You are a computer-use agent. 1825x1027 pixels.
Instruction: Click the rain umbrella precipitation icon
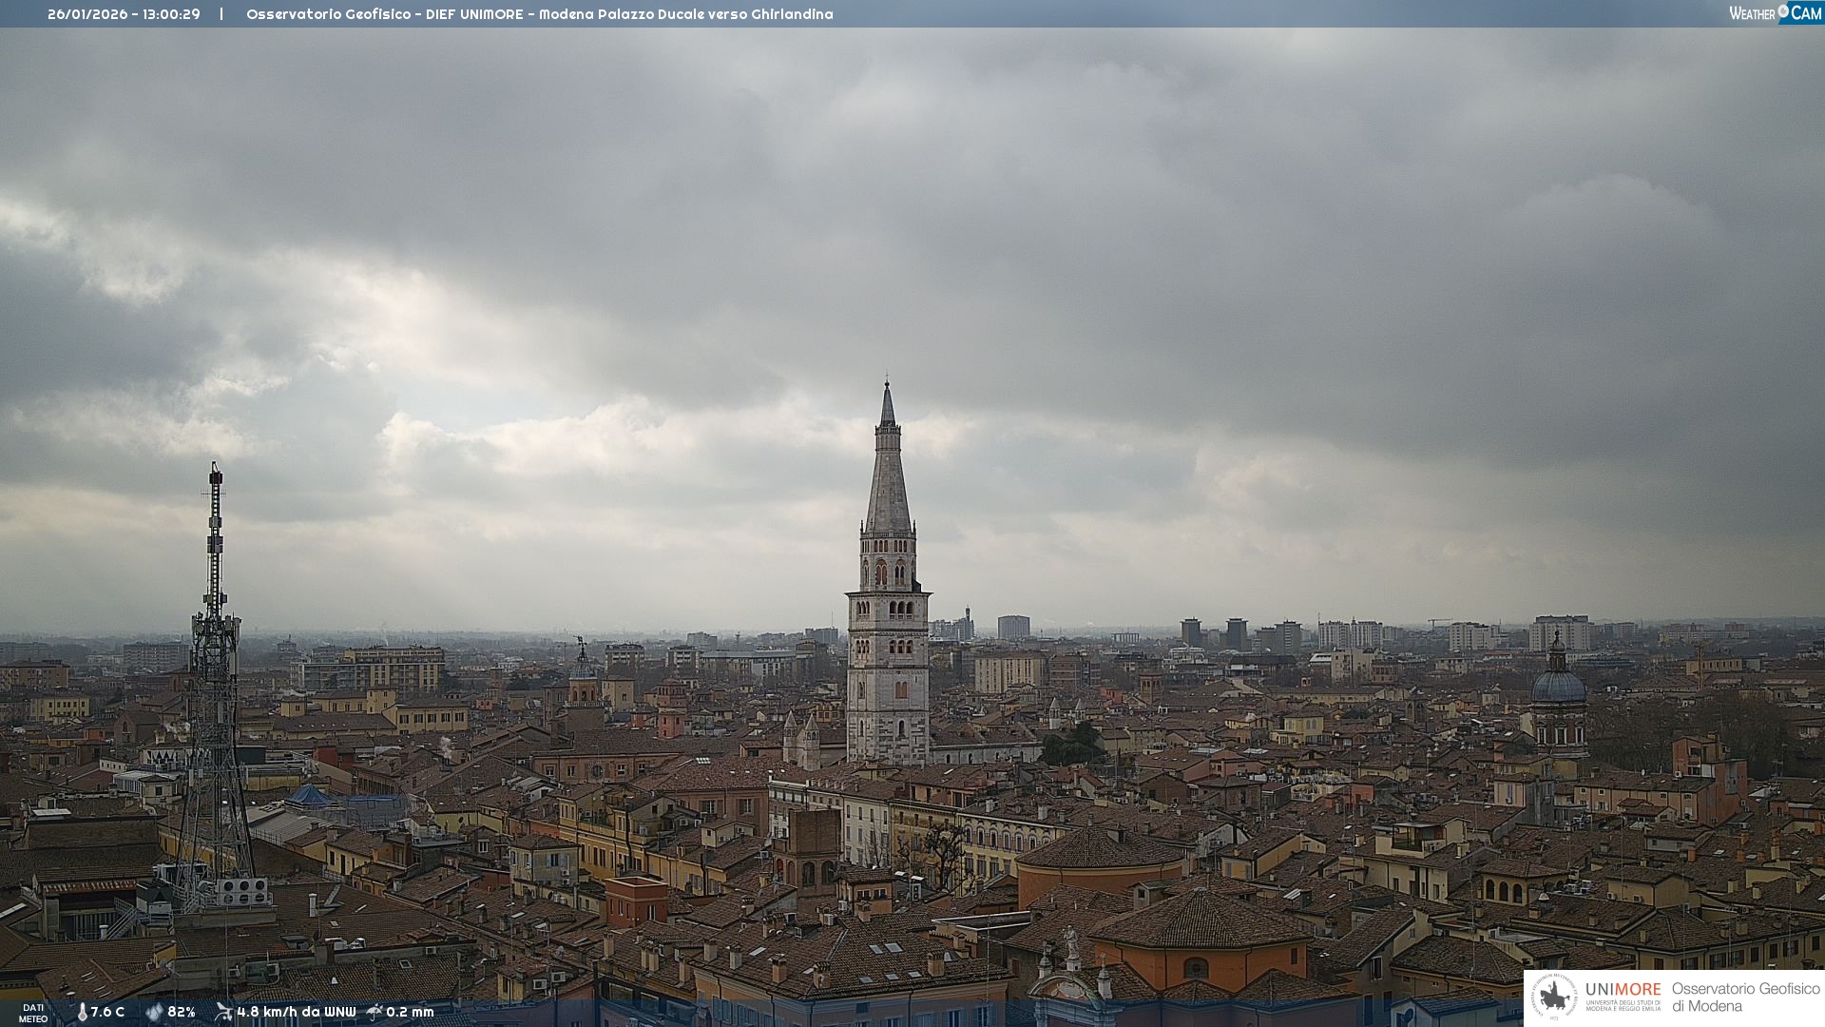375,1012
